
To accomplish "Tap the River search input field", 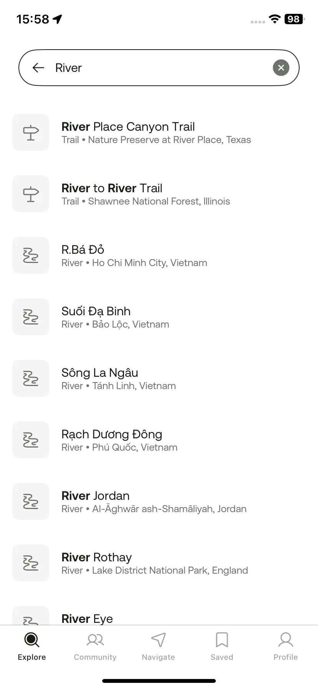I will coord(159,68).
